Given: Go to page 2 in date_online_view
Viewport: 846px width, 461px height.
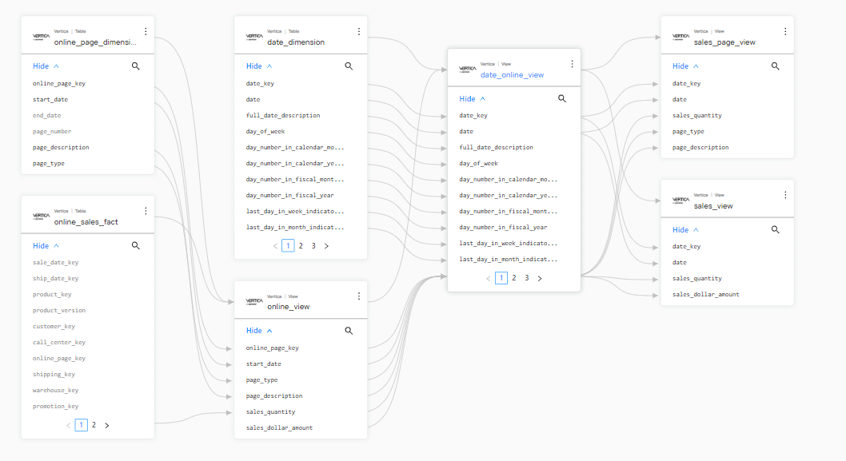Looking at the screenshot, I should pyautogui.click(x=514, y=278).
